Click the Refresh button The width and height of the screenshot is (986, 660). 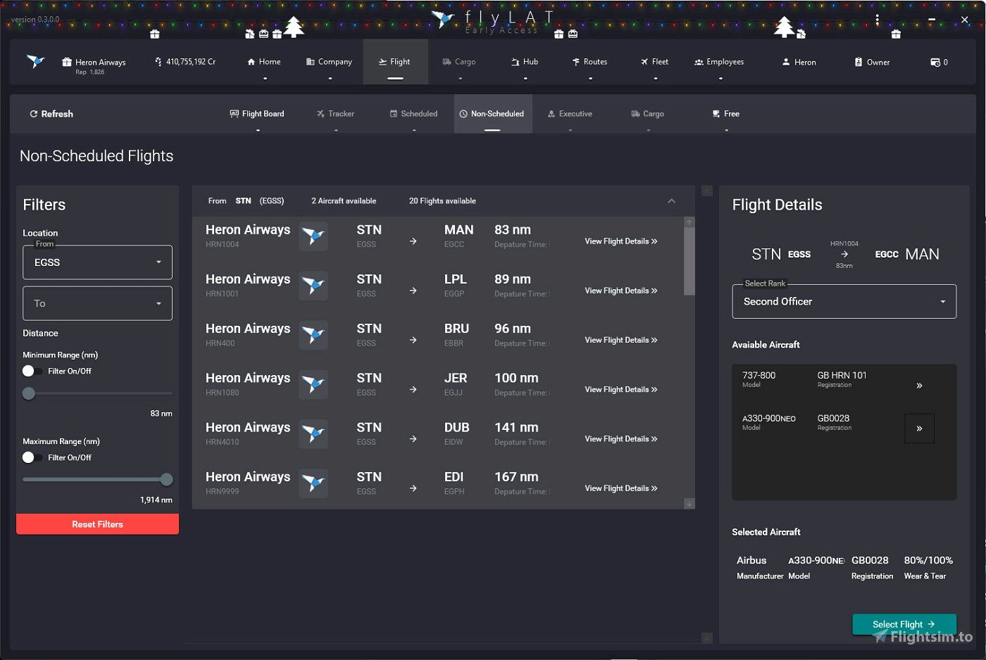point(51,114)
